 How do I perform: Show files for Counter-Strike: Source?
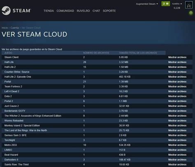(x=177, y=72)
